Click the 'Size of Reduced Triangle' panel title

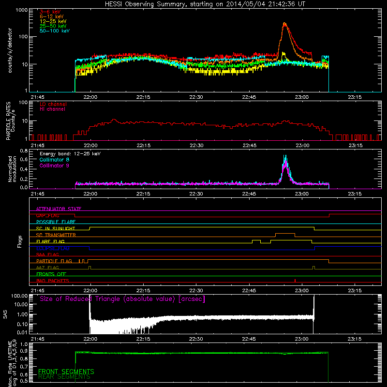click(122, 299)
